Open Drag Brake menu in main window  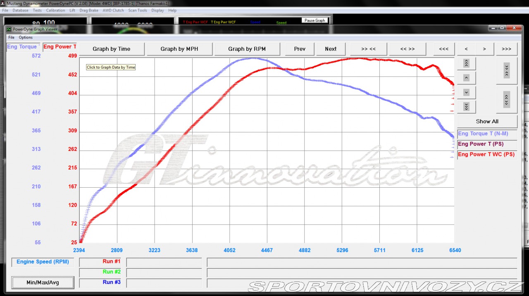pyautogui.click(x=89, y=10)
